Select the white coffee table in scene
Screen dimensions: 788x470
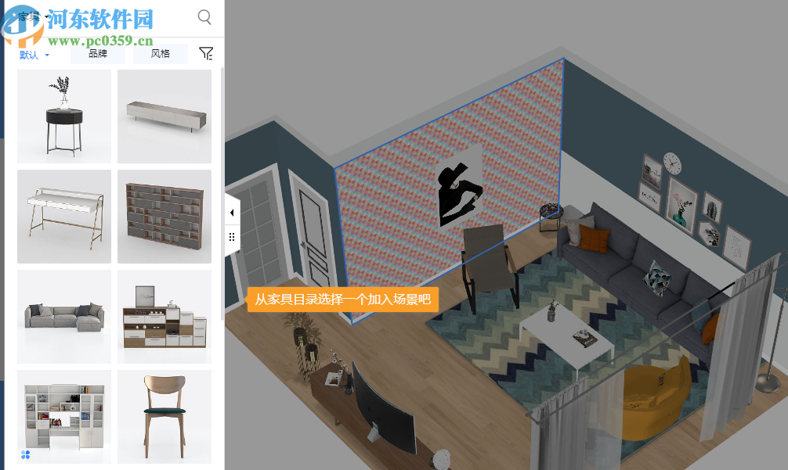pyautogui.click(x=566, y=337)
